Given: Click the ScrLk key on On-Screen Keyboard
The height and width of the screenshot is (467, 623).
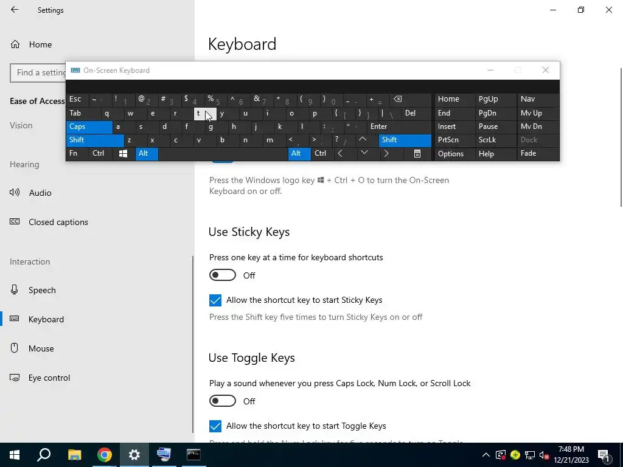Looking at the screenshot, I should (x=496, y=140).
